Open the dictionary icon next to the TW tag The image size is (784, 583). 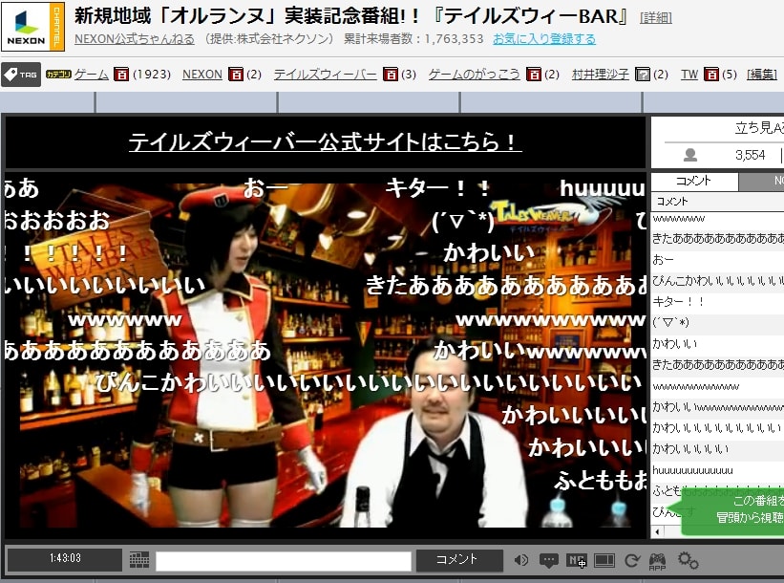711,74
